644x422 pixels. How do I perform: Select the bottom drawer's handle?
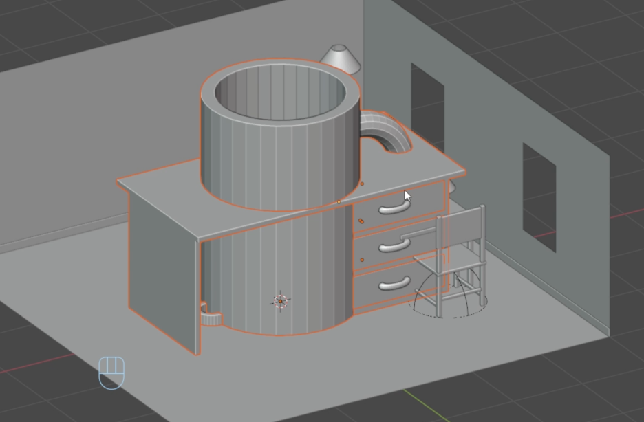(x=394, y=284)
